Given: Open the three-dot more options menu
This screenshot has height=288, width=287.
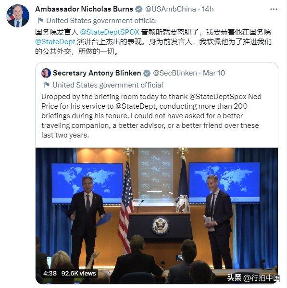Looking at the screenshot, I should (x=274, y=9).
